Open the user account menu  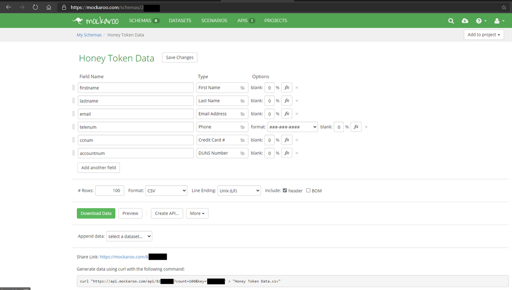pos(499,21)
